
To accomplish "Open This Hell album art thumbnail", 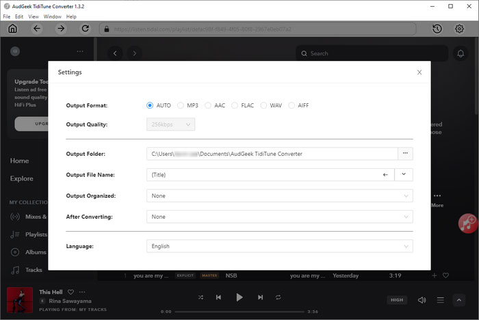I will 20,300.
